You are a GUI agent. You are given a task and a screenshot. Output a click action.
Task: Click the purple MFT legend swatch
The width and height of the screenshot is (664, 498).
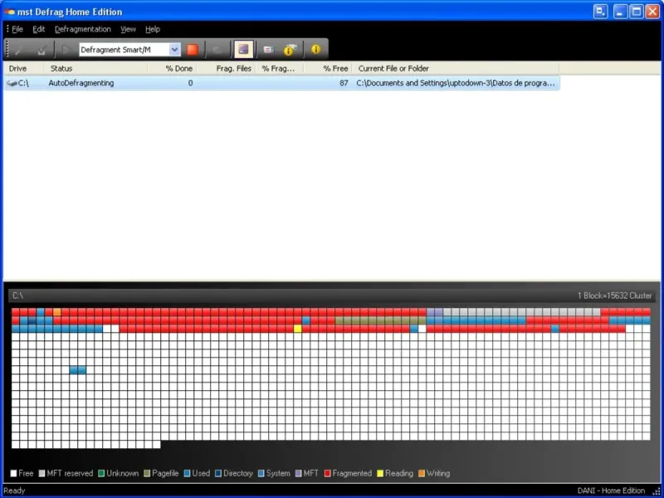click(x=299, y=473)
